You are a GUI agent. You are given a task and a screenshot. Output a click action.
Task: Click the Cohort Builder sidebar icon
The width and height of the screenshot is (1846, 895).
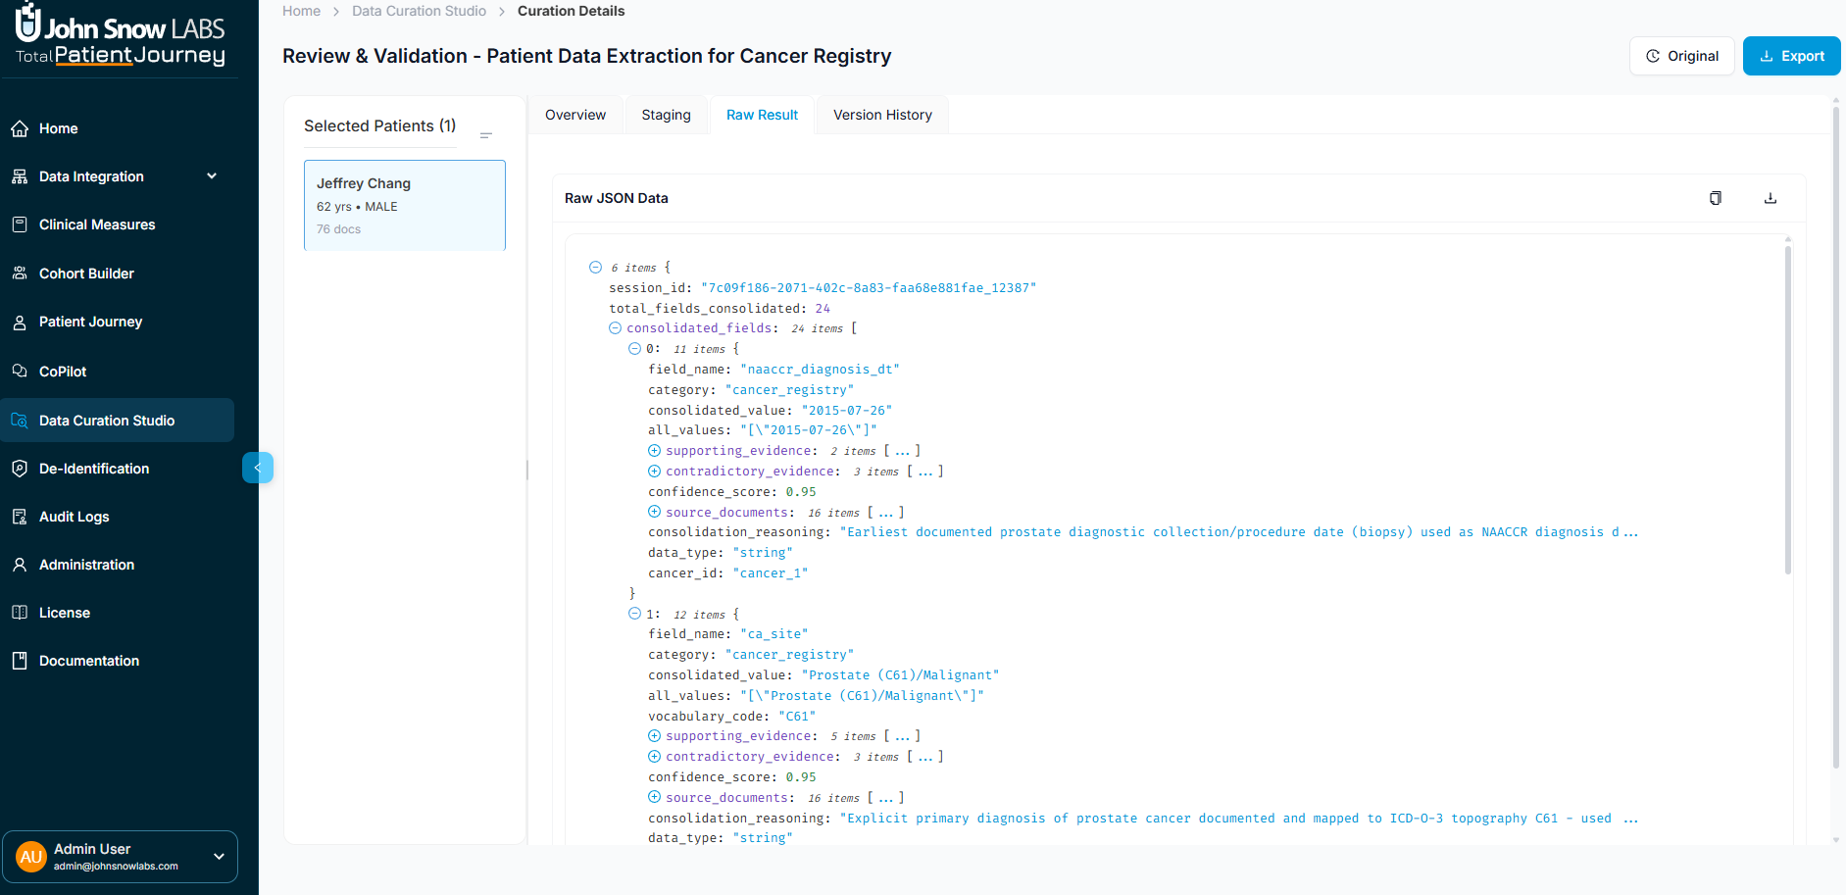(20, 273)
